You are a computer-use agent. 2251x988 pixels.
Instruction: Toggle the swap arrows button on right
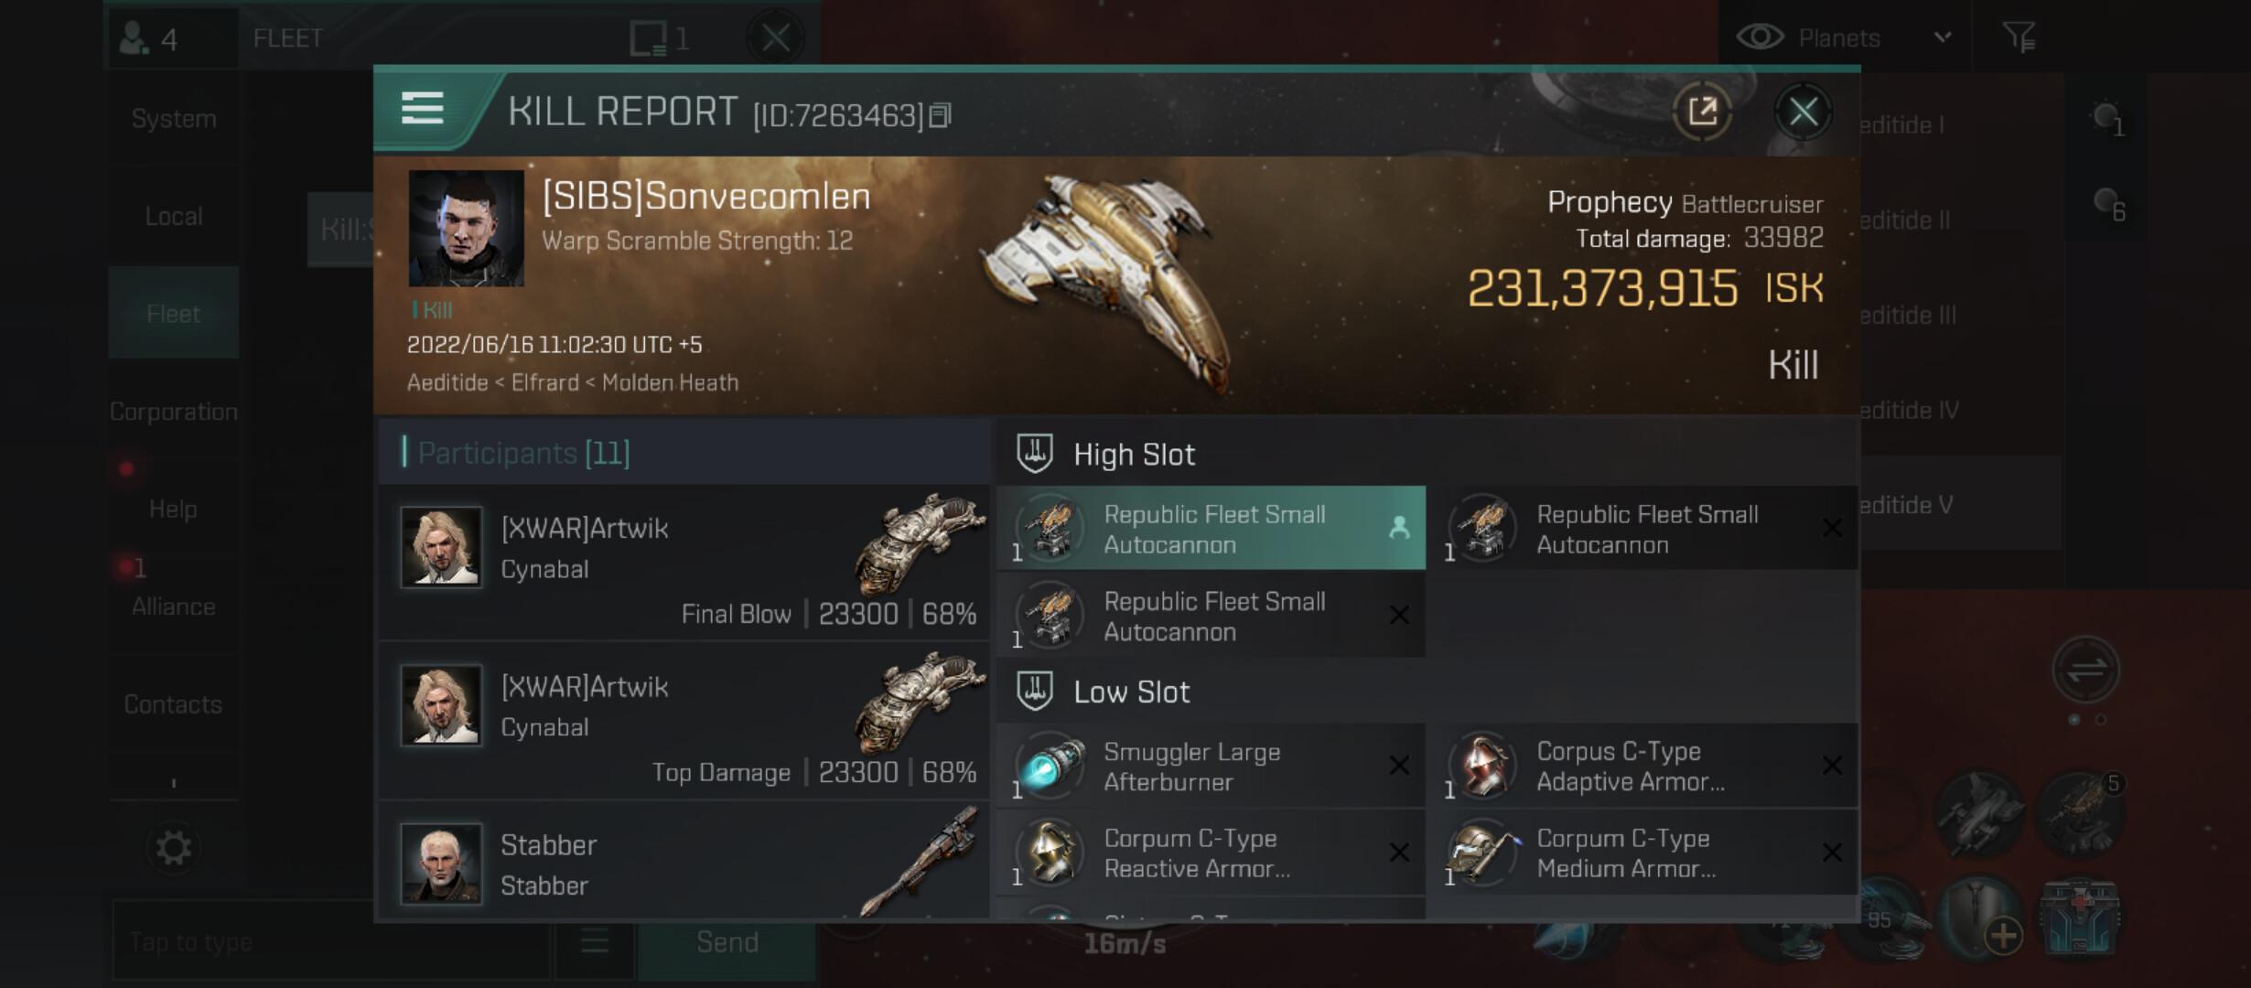click(x=2085, y=670)
